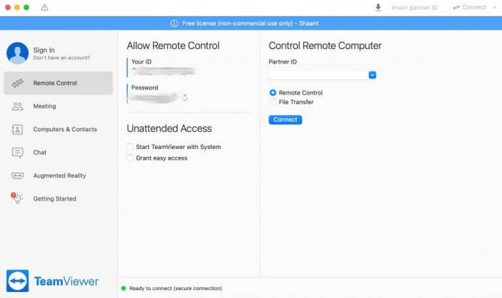Click the blurred Your ID value
This screenshot has width=502, height=298.
pyautogui.click(x=163, y=71)
